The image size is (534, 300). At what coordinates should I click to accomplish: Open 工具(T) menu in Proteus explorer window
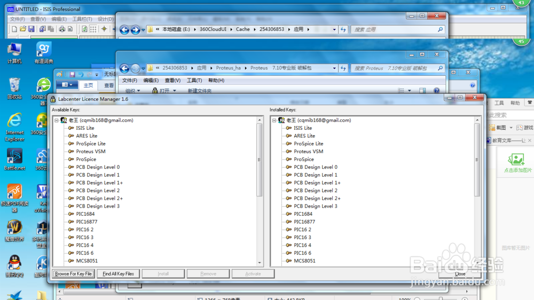click(x=194, y=81)
